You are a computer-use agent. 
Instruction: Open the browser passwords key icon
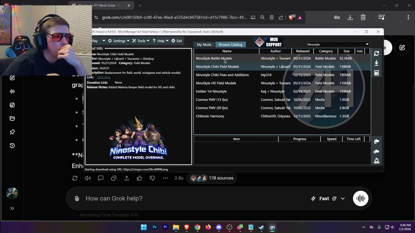337,17
